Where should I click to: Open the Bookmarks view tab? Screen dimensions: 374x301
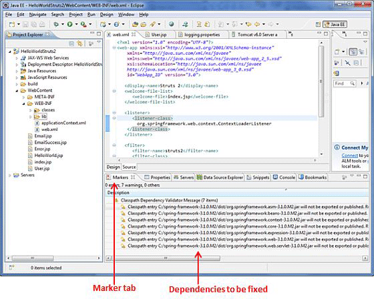click(313, 178)
